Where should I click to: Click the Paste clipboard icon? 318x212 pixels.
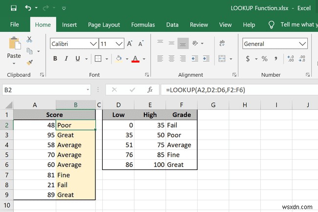[15, 43]
